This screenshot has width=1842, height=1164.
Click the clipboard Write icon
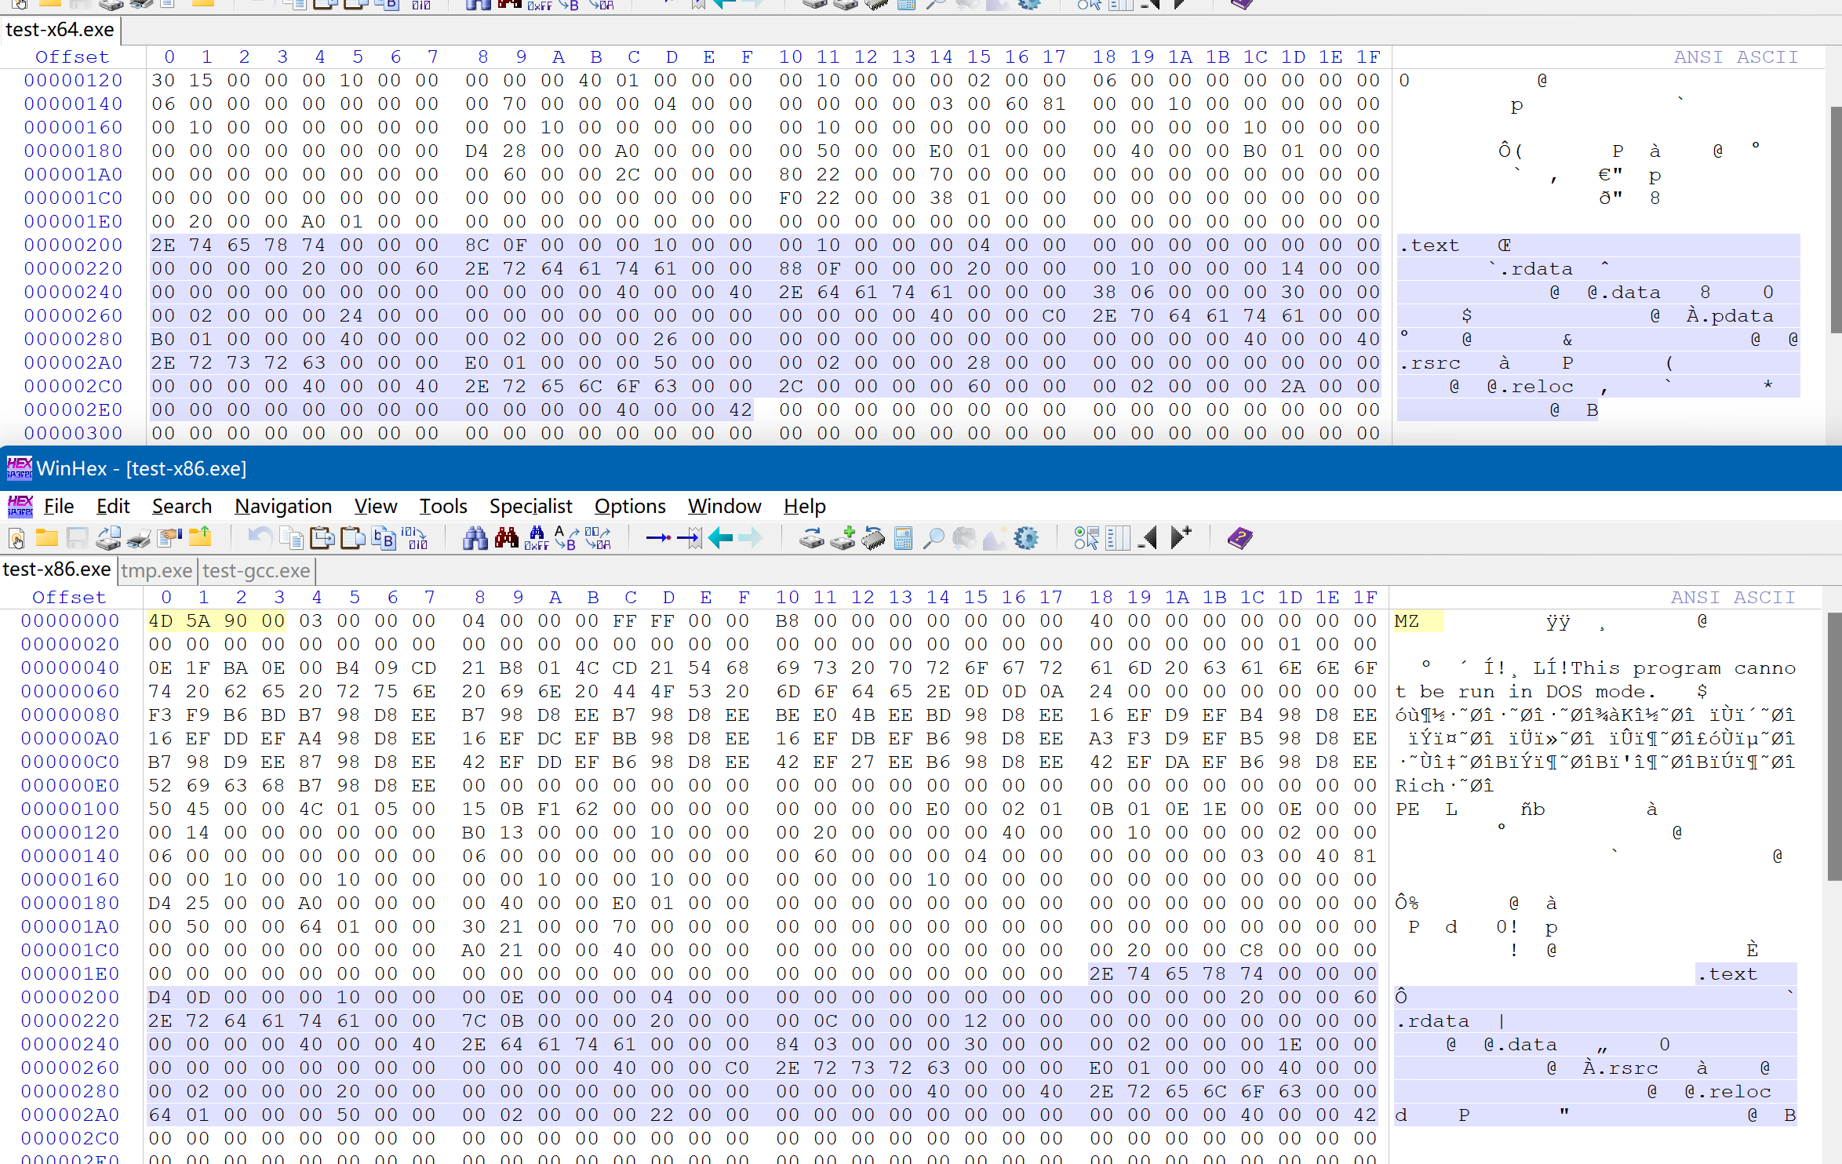tap(322, 538)
